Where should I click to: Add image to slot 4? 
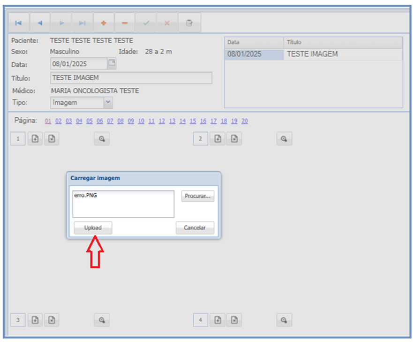pyautogui.click(x=218, y=320)
